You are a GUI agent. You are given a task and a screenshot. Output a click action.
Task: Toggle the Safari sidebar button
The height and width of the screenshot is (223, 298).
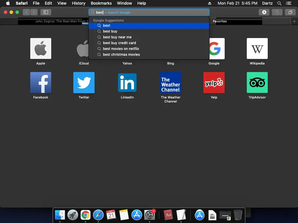[x=46, y=12]
